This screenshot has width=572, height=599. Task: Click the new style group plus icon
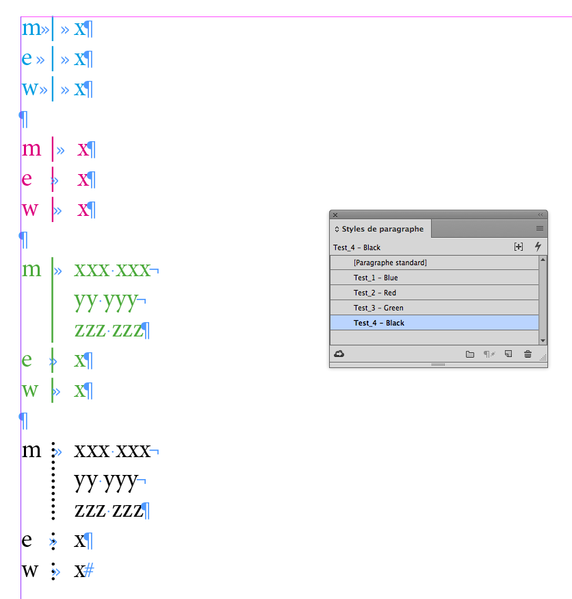click(x=519, y=247)
